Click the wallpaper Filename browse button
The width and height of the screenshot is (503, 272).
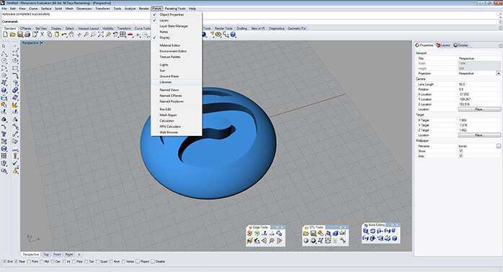499,146
